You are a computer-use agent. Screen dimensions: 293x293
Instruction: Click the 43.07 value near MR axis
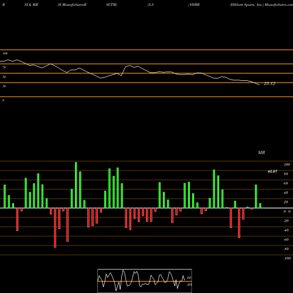272,171
